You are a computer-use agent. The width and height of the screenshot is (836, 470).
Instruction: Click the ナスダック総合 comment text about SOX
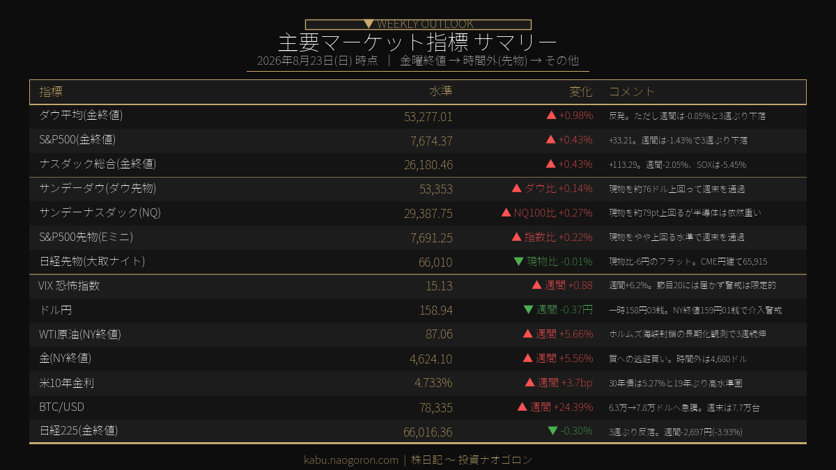[677, 165]
